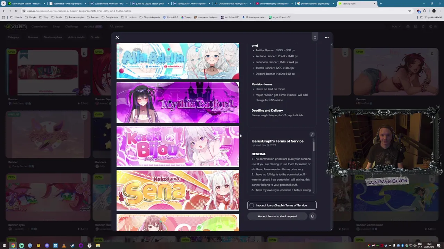Open Steam from the taskbar
The height and width of the screenshot is (249, 444).
coord(72,246)
